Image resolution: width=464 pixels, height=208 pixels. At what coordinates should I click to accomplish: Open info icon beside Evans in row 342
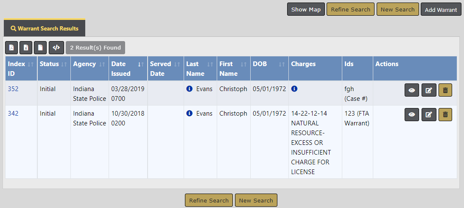tap(190, 113)
